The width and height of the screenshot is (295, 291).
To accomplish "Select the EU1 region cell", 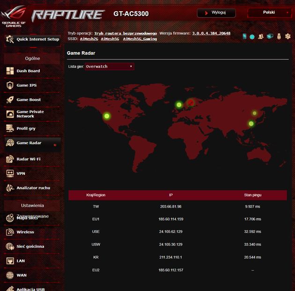I will pos(96,219).
